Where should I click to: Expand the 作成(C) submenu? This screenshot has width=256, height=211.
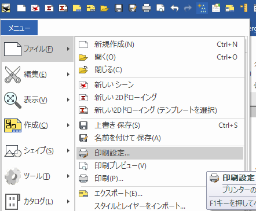[x=38, y=125]
